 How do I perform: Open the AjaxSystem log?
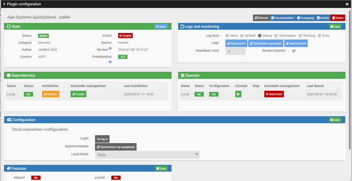point(236,43)
